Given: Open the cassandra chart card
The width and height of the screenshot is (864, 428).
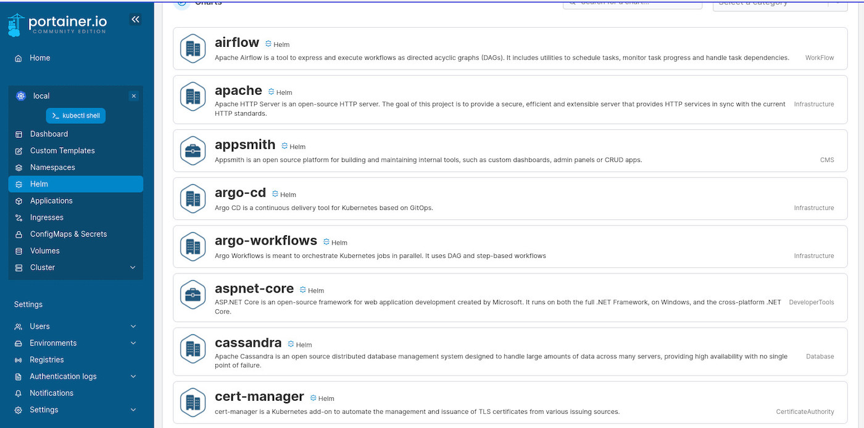Looking at the screenshot, I should [510, 351].
